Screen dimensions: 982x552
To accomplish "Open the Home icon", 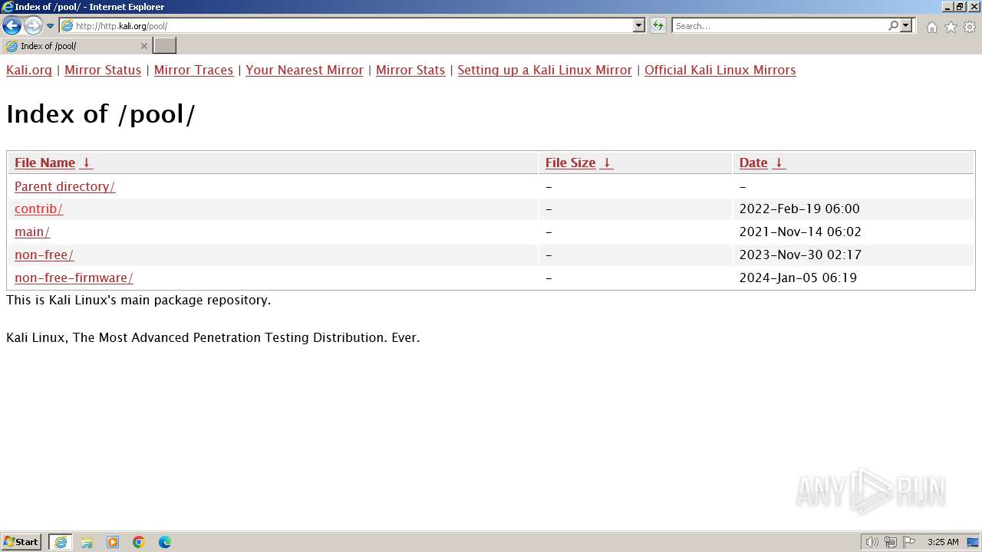I will [931, 27].
